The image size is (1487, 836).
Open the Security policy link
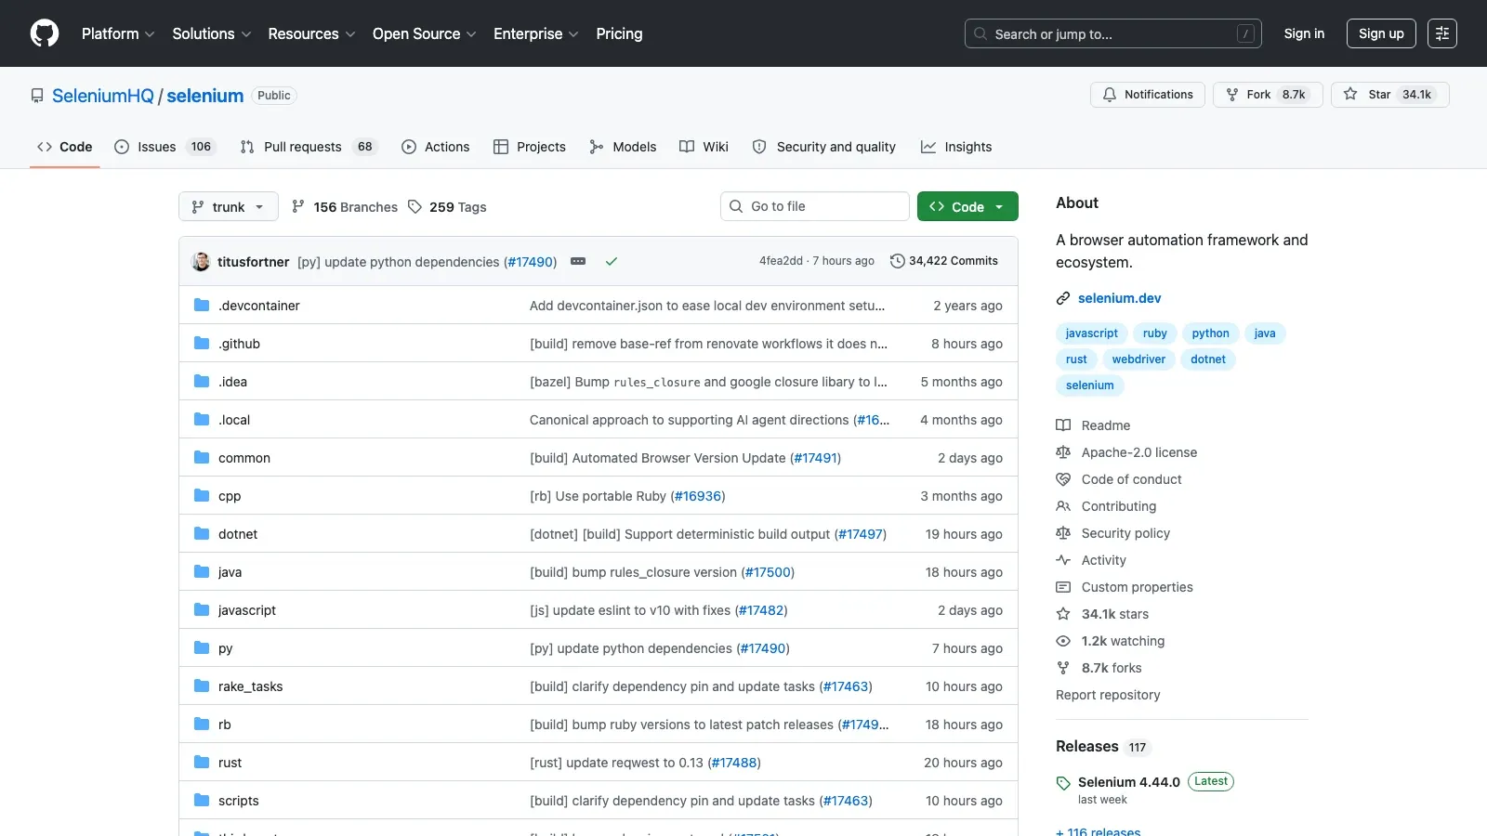pyautogui.click(x=1125, y=533)
